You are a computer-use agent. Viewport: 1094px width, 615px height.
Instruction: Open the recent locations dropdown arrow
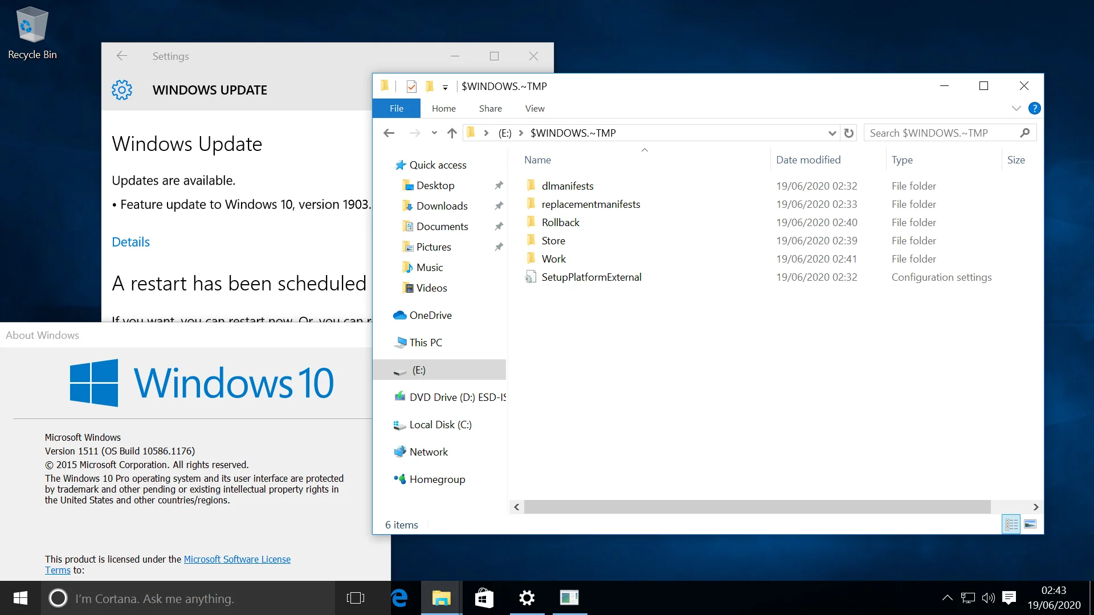point(434,133)
